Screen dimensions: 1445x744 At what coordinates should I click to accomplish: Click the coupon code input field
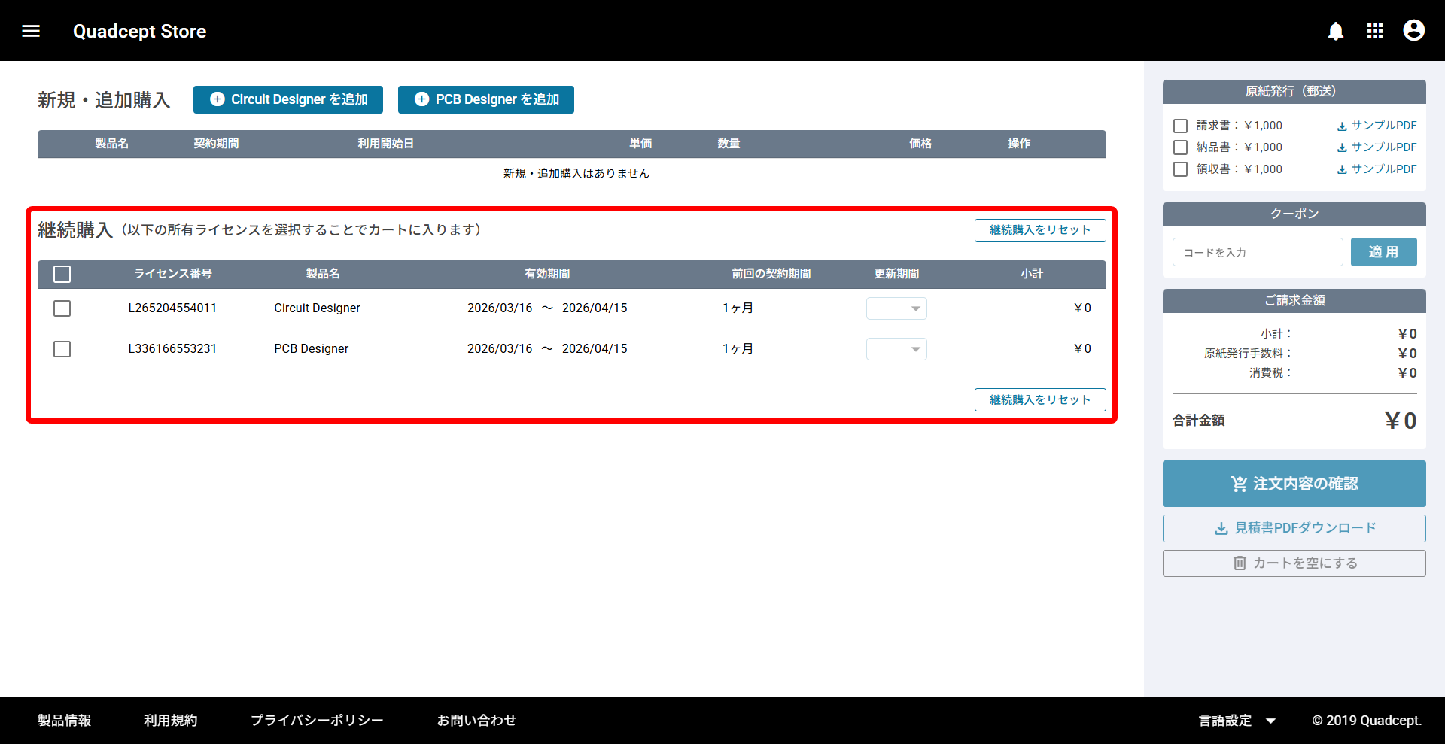click(1257, 252)
